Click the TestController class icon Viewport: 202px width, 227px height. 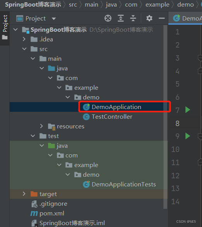(x=86, y=117)
